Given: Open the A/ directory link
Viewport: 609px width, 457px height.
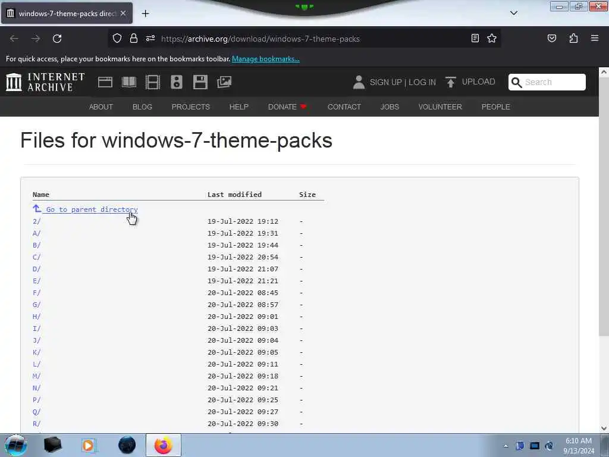Looking at the screenshot, I should coord(36,233).
